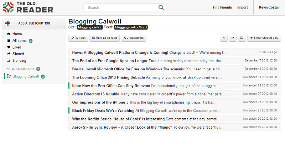Click the search magnifier icon
This screenshot has height=151, width=285.
coord(161,7)
